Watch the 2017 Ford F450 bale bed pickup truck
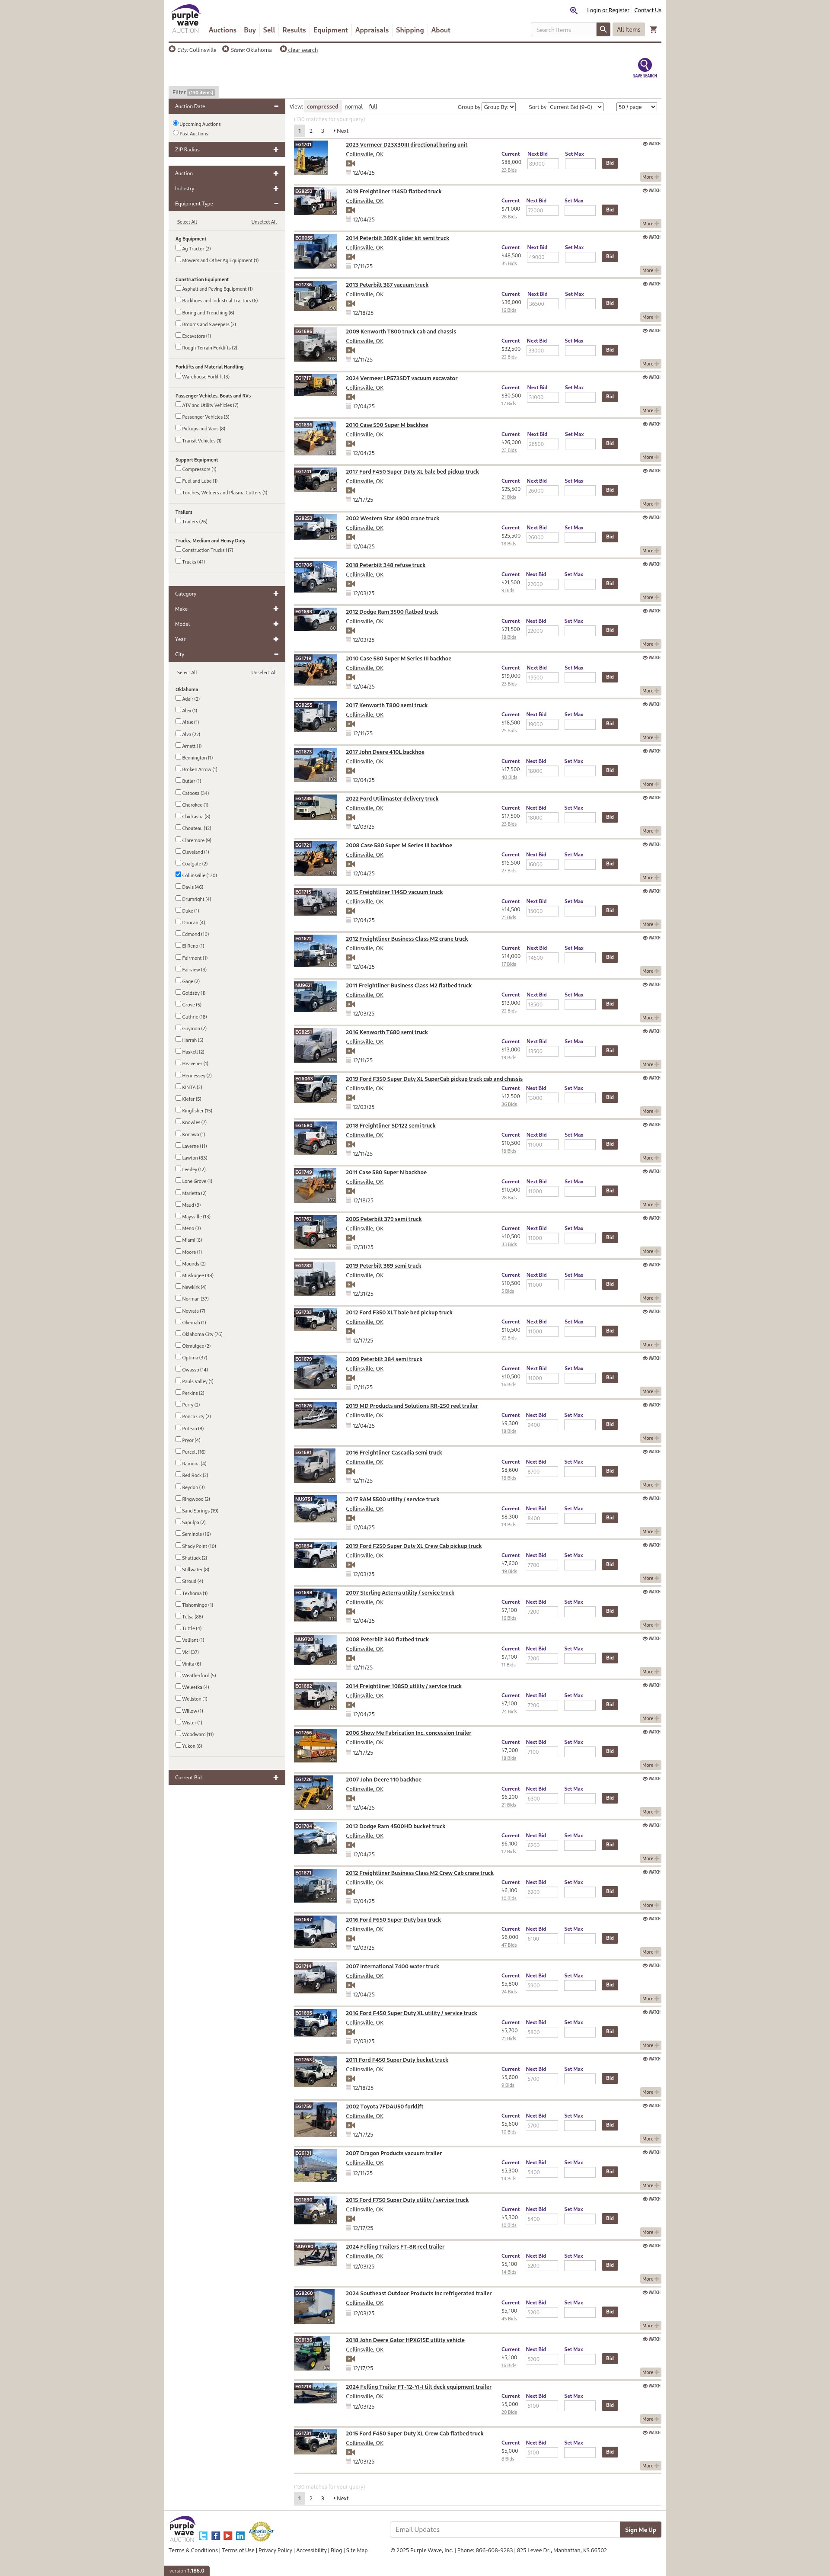Viewport: 830px width, 2576px height. (x=652, y=470)
